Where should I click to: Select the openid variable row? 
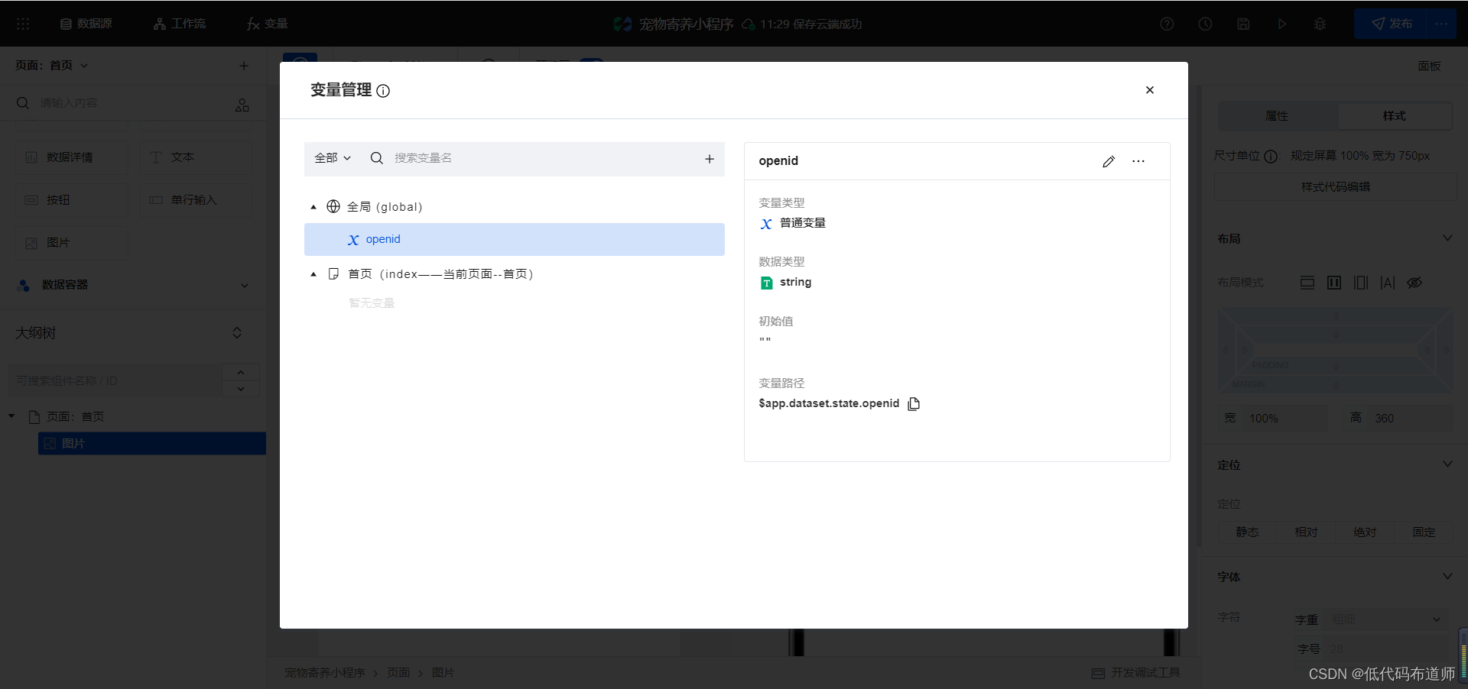click(514, 239)
